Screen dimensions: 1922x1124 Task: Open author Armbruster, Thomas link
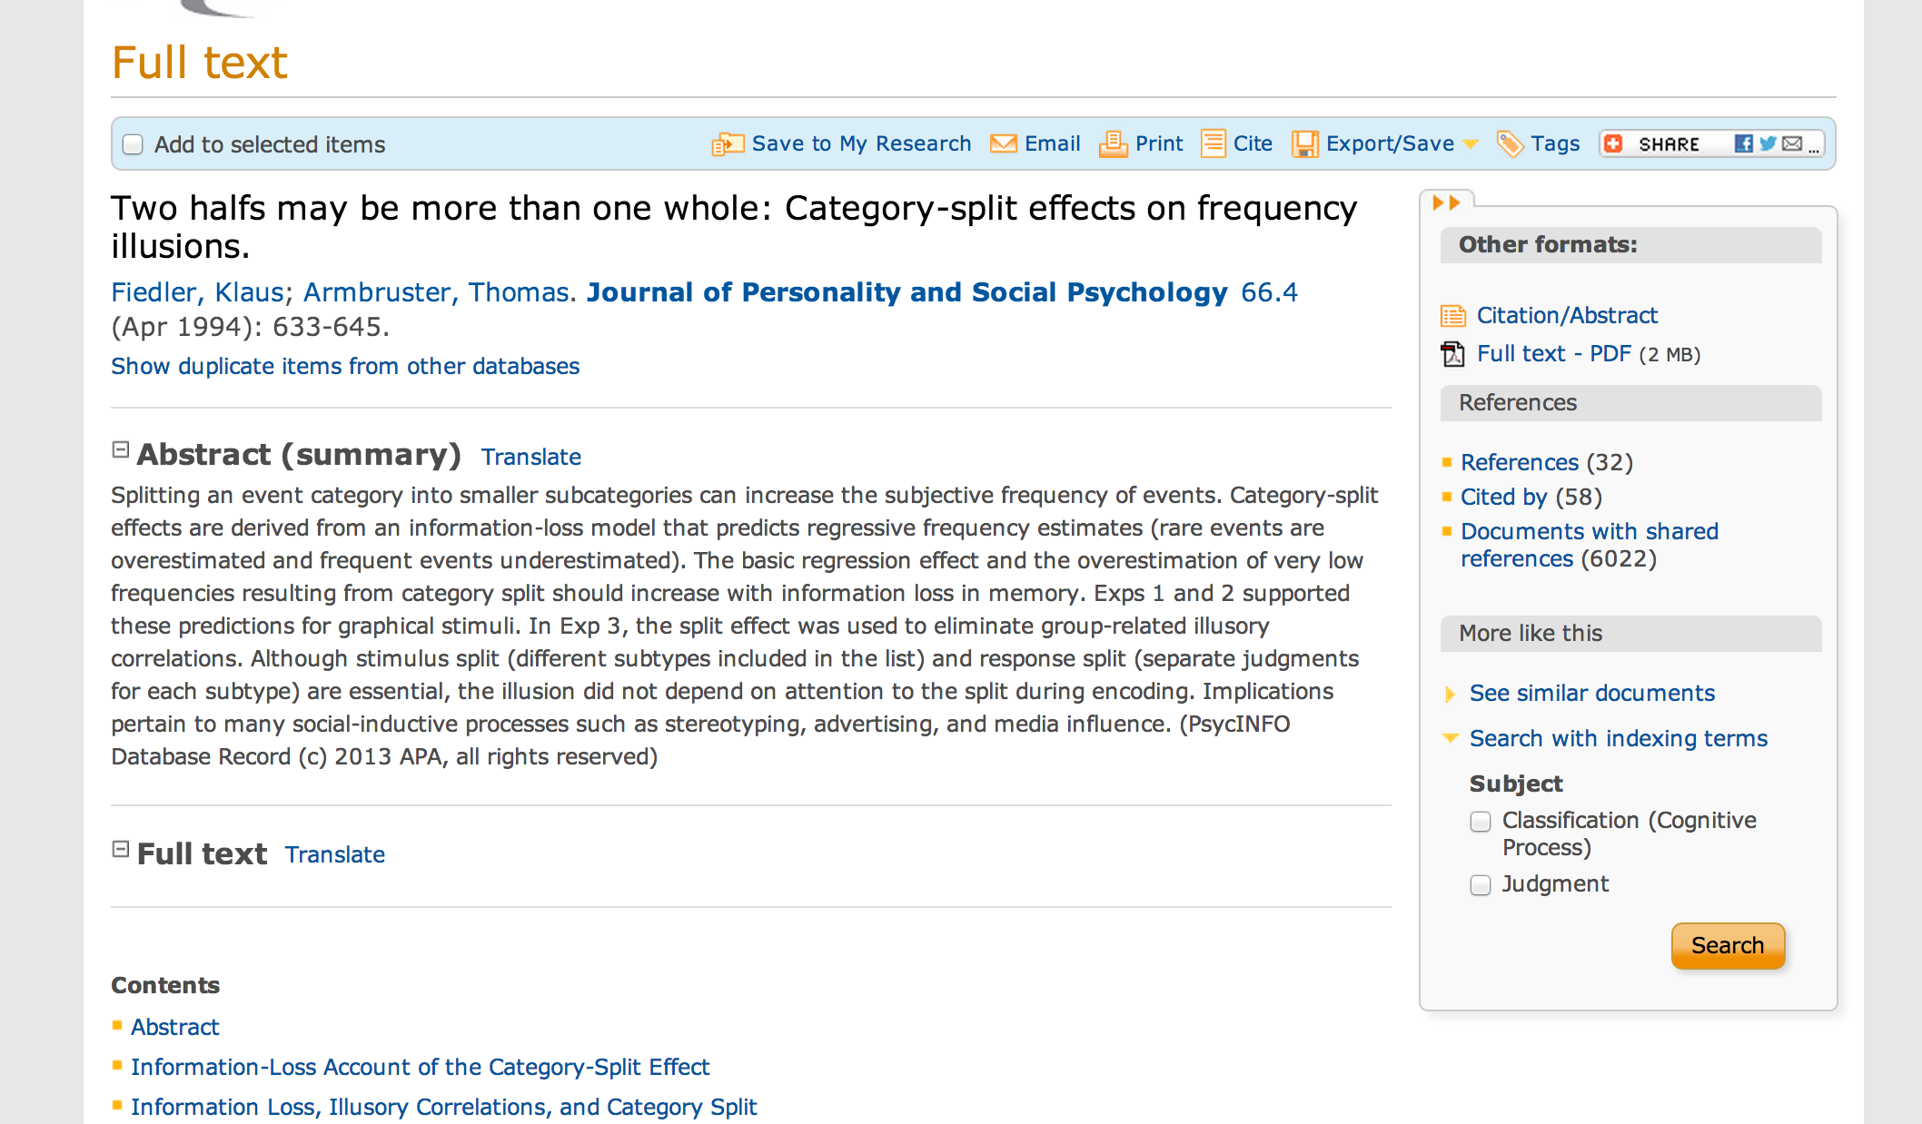click(436, 292)
